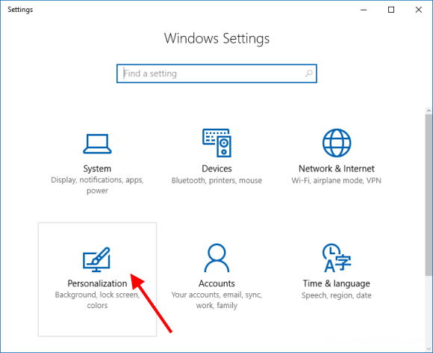433x353 pixels.
Task: Click 'Bluetooth, printers, mouse' description
Action: [x=216, y=180]
